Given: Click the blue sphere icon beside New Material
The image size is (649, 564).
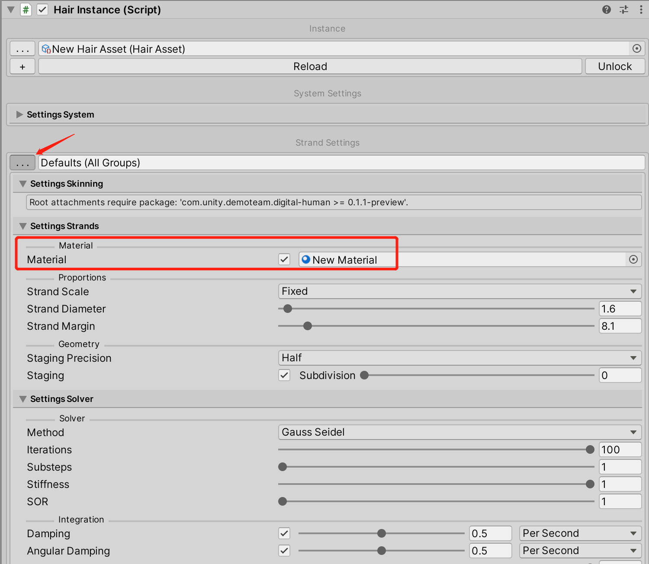Looking at the screenshot, I should [x=306, y=259].
